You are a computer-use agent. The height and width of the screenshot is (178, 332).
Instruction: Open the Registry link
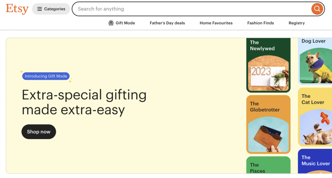(297, 23)
